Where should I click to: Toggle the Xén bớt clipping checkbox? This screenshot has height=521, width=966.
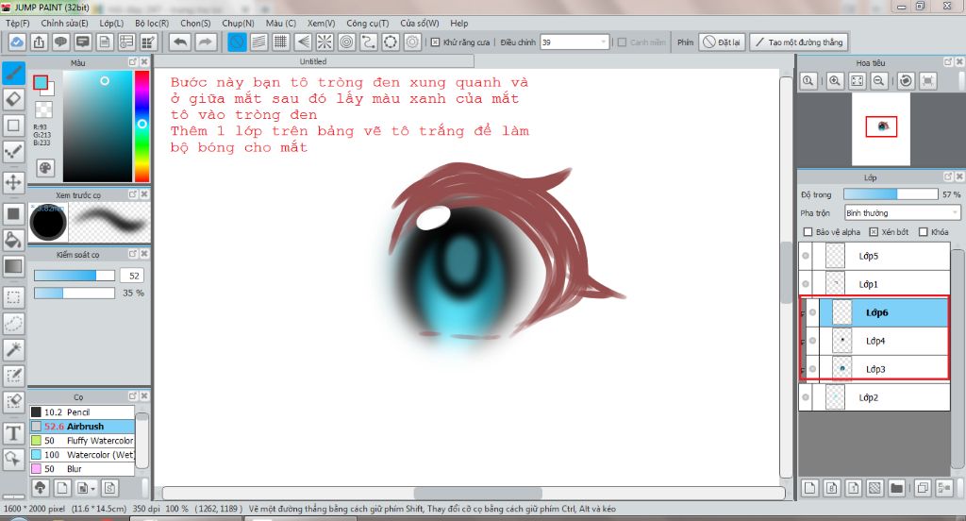pos(874,232)
